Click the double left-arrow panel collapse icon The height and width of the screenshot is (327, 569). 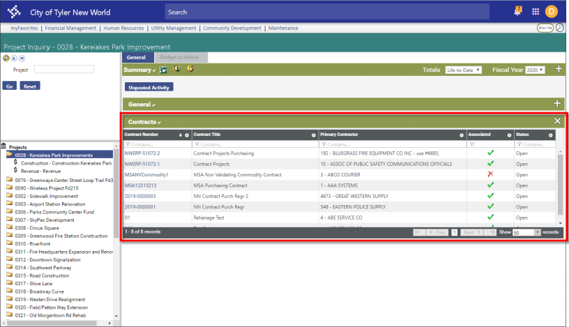[22, 58]
